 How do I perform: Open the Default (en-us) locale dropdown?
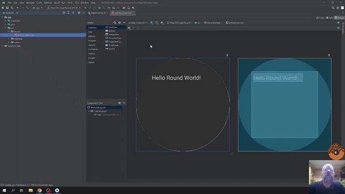pyautogui.click(x=236, y=23)
